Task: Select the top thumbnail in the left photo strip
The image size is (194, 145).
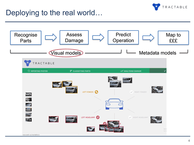Action: (28, 94)
